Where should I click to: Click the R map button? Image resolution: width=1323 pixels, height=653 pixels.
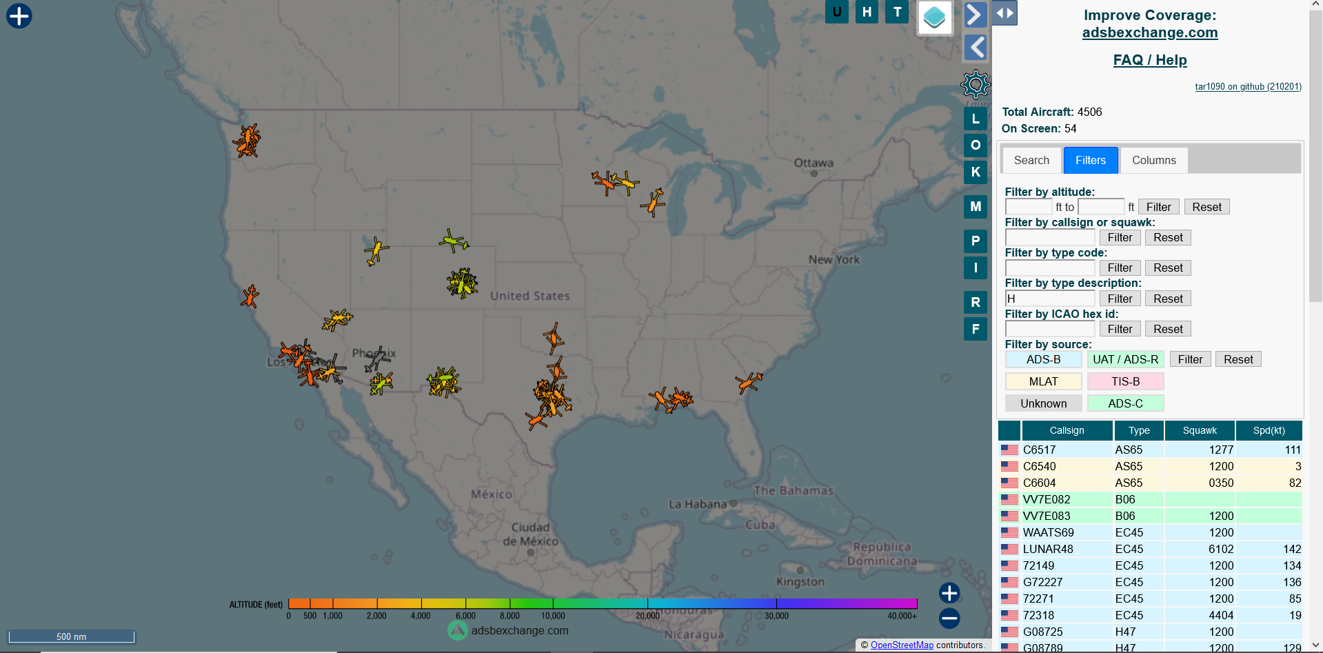(976, 302)
